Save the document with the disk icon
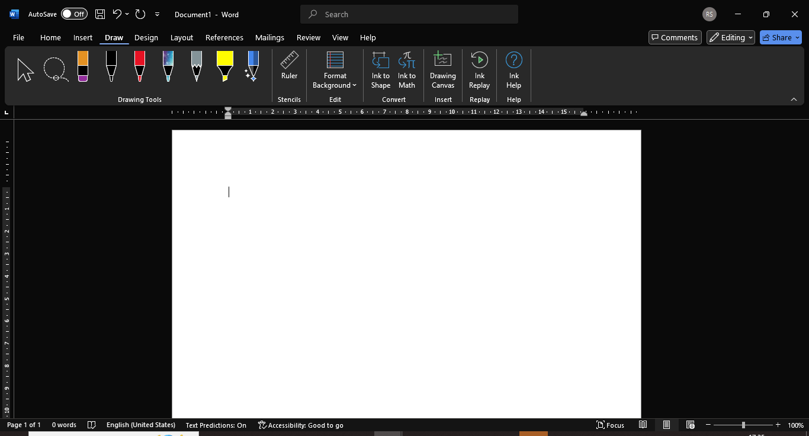The width and height of the screenshot is (809, 436). (x=100, y=14)
